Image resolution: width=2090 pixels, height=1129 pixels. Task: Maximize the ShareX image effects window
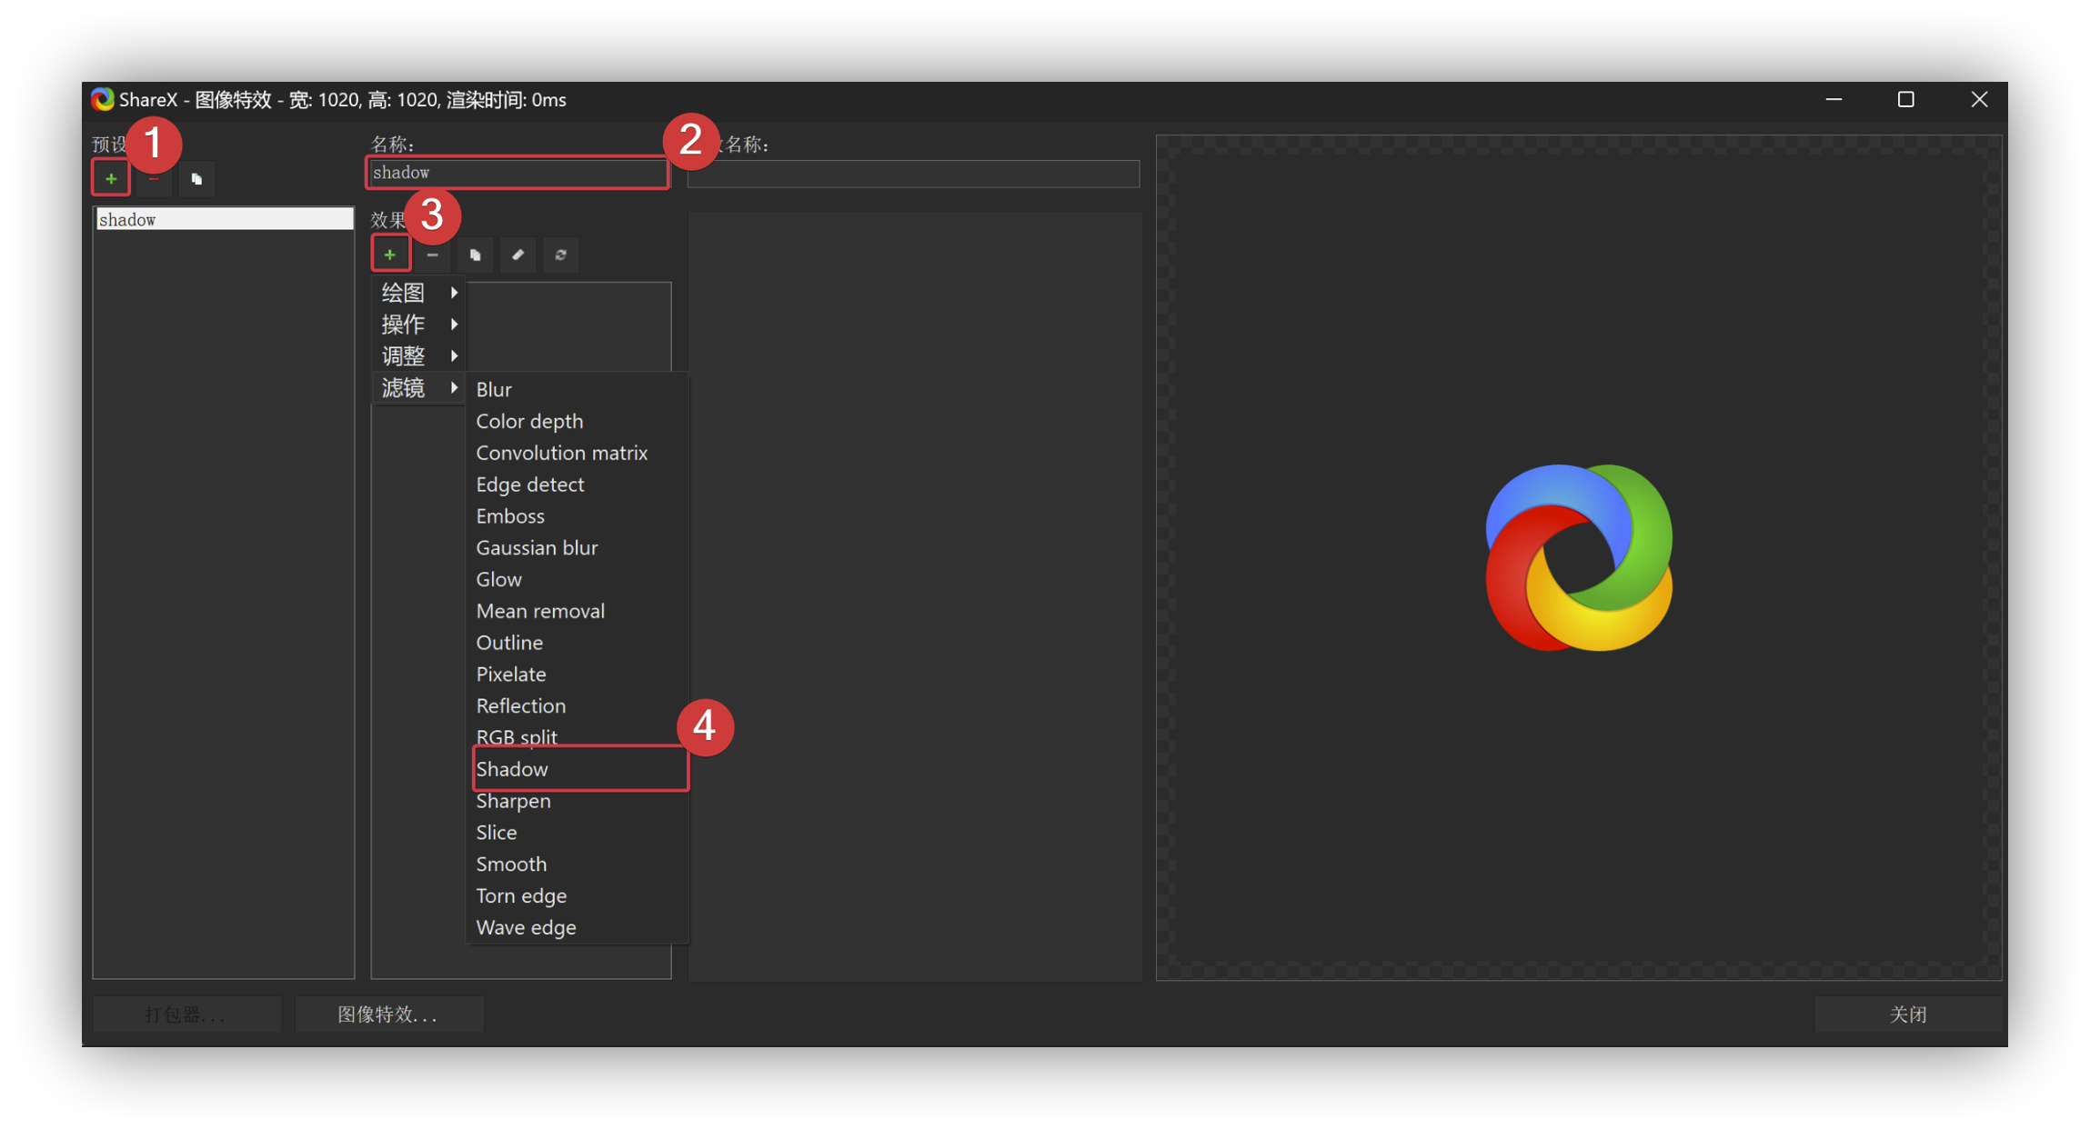click(1906, 99)
